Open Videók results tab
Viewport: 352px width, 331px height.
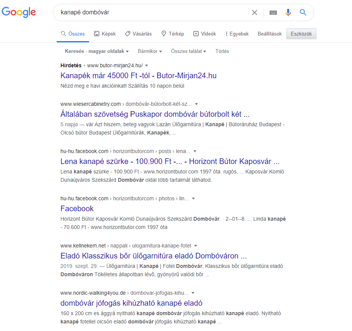[204, 34]
